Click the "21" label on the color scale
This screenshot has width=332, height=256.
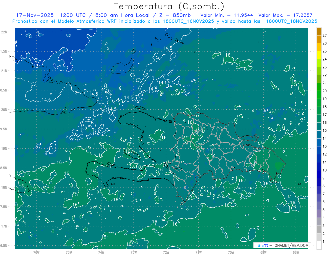click(325, 83)
